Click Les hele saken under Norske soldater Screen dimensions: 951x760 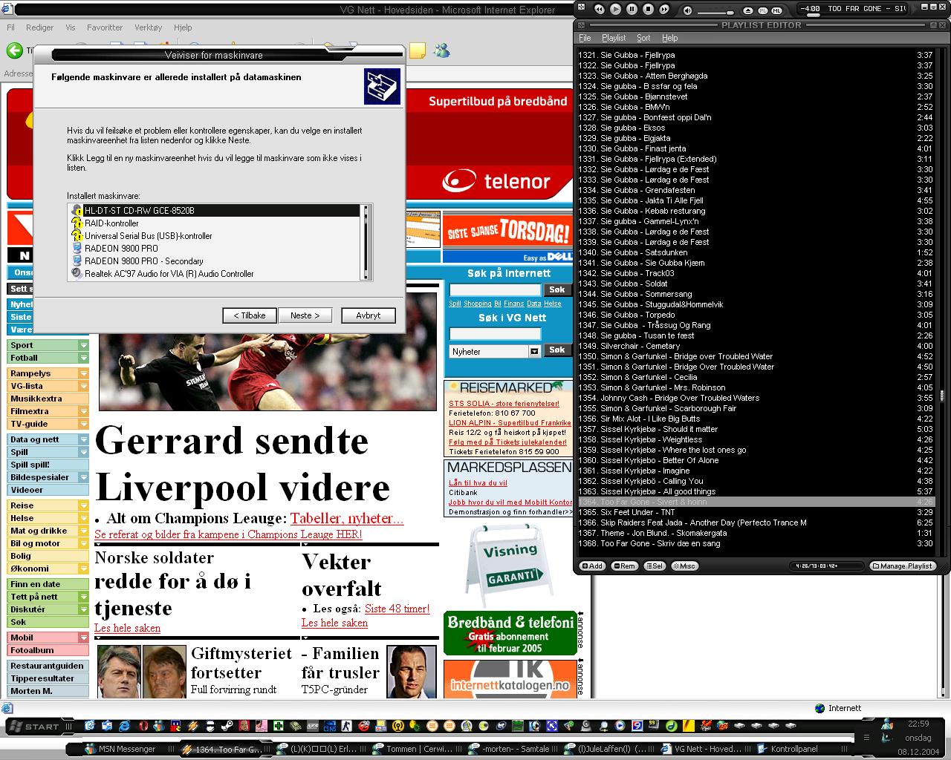point(127,628)
